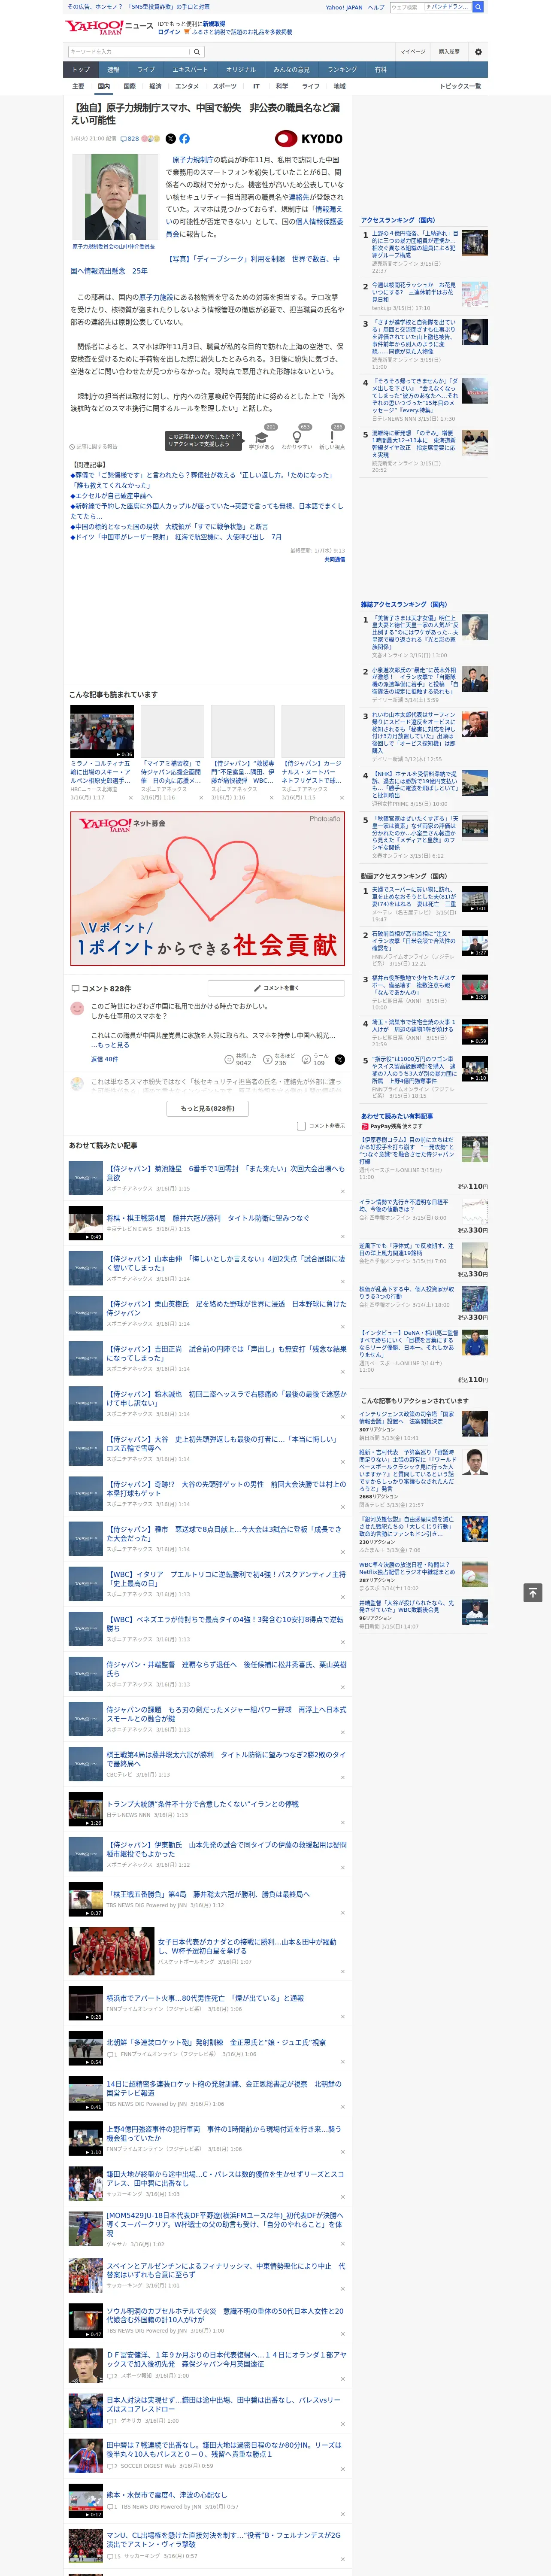Open the settings gear icon
The width and height of the screenshot is (551, 2576).
[478, 52]
